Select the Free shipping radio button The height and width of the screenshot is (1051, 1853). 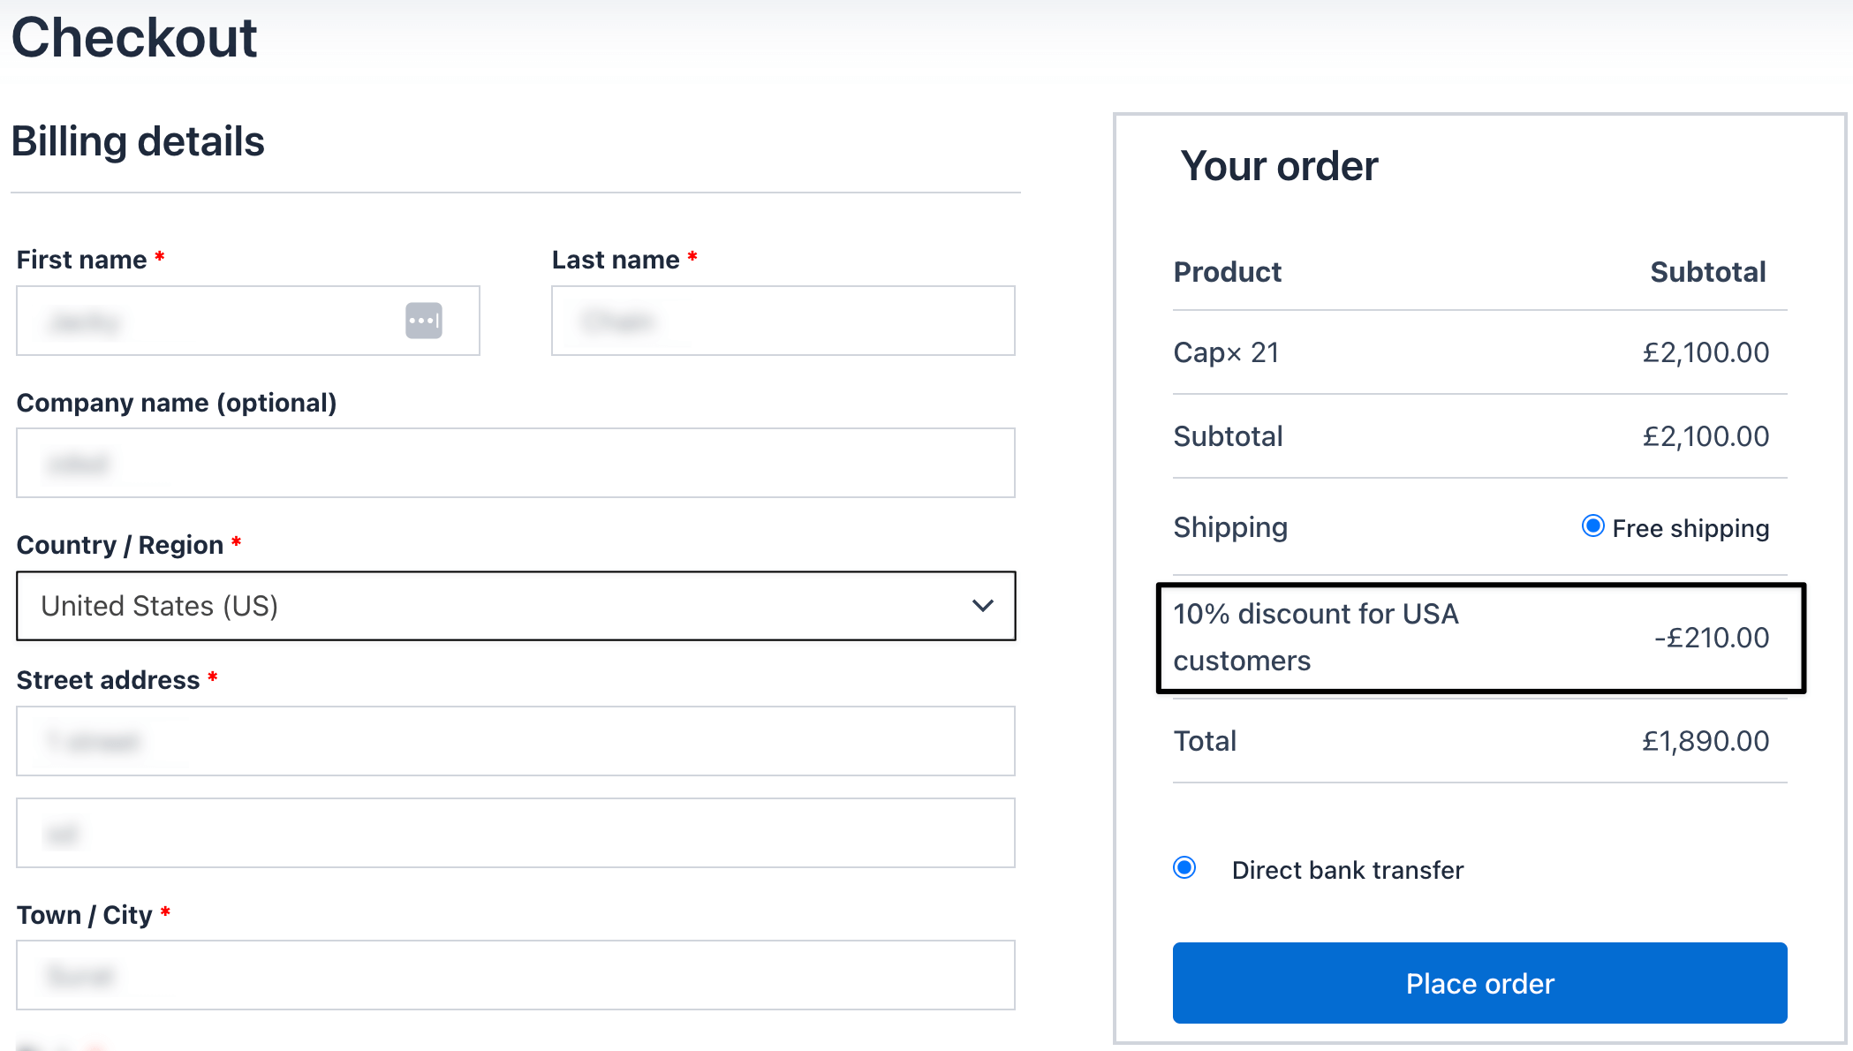coord(1592,526)
